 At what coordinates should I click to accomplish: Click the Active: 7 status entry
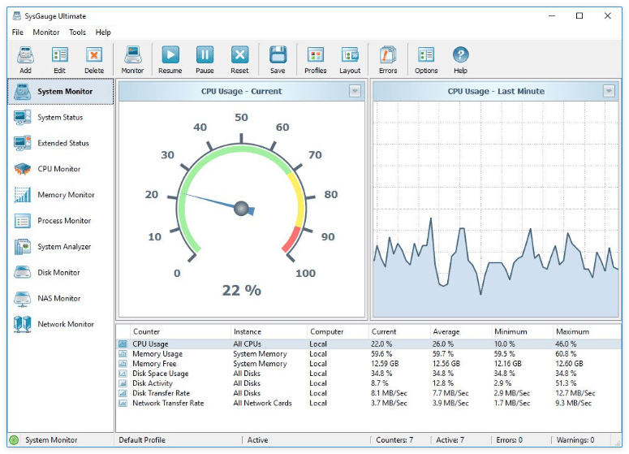pyautogui.click(x=450, y=440)
